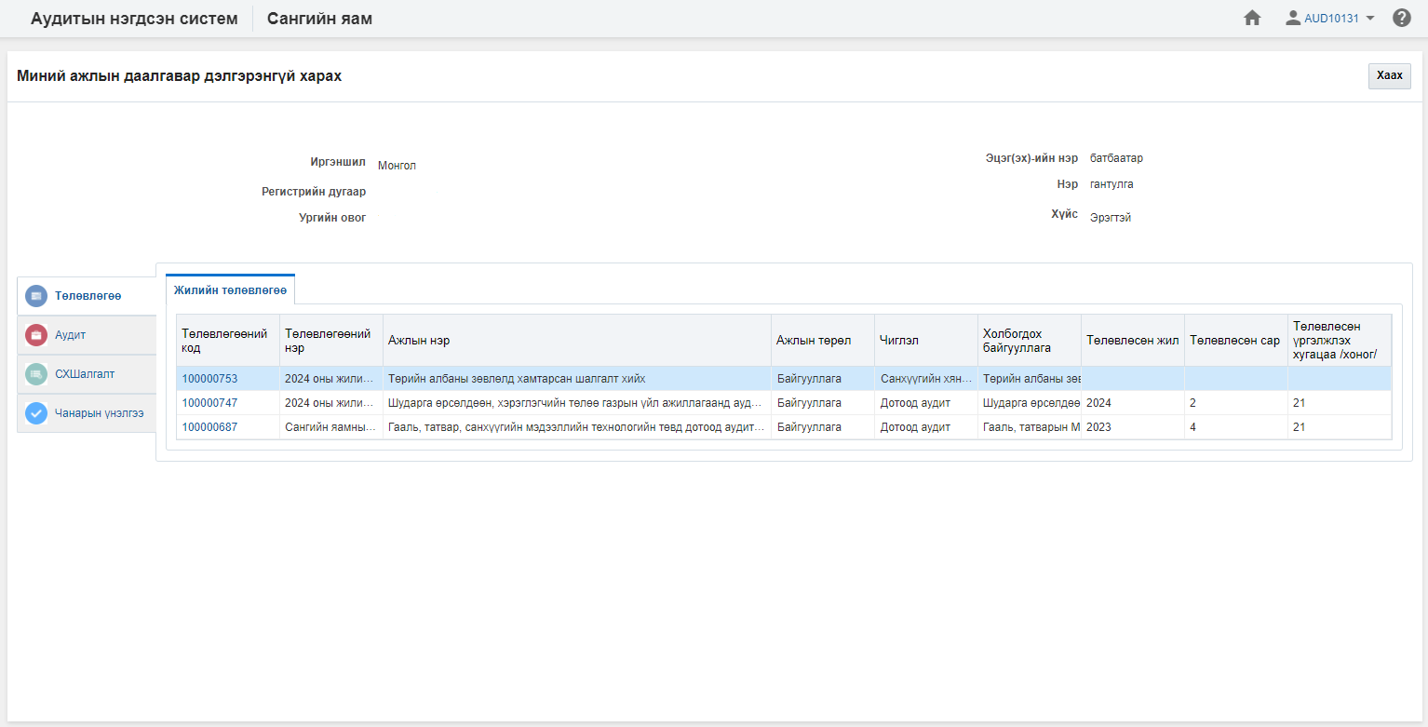The width and height of the screenshot is (1428, 727).
Task: Sort by Ажлын төрөл column header
Action: [823, 341]
